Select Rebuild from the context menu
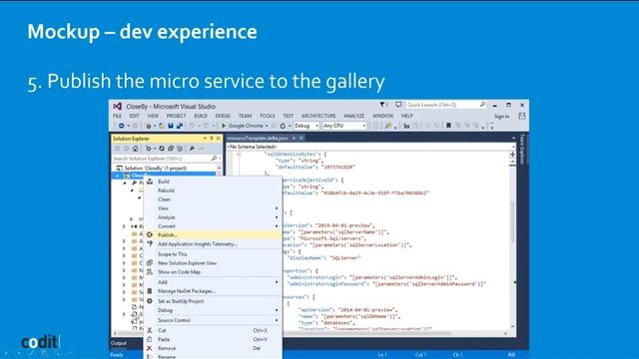Viewport: 639px width, 359px height. 213,190
